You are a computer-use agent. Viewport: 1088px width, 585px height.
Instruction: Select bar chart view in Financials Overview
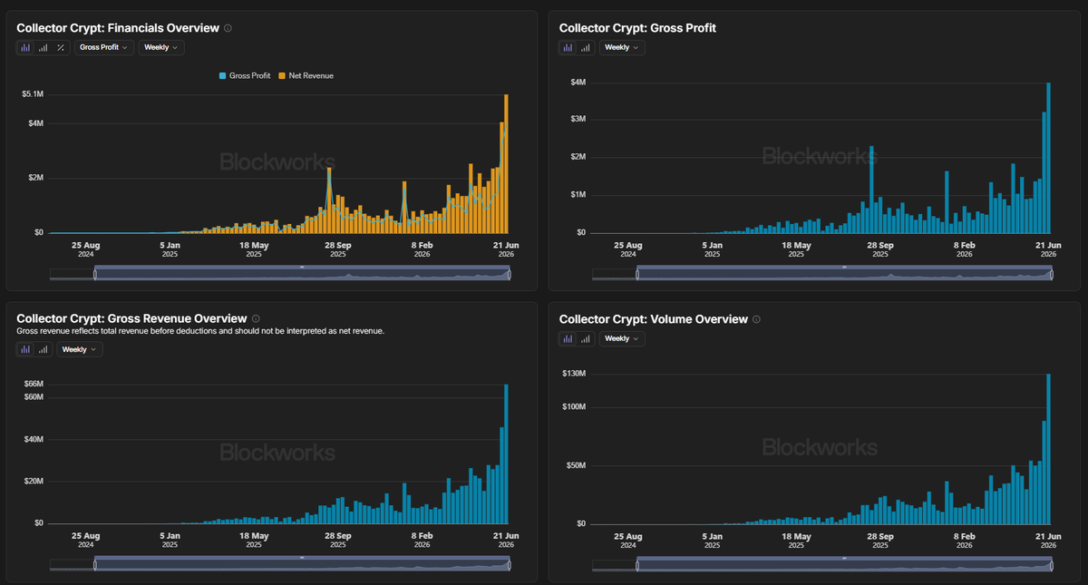25,47
